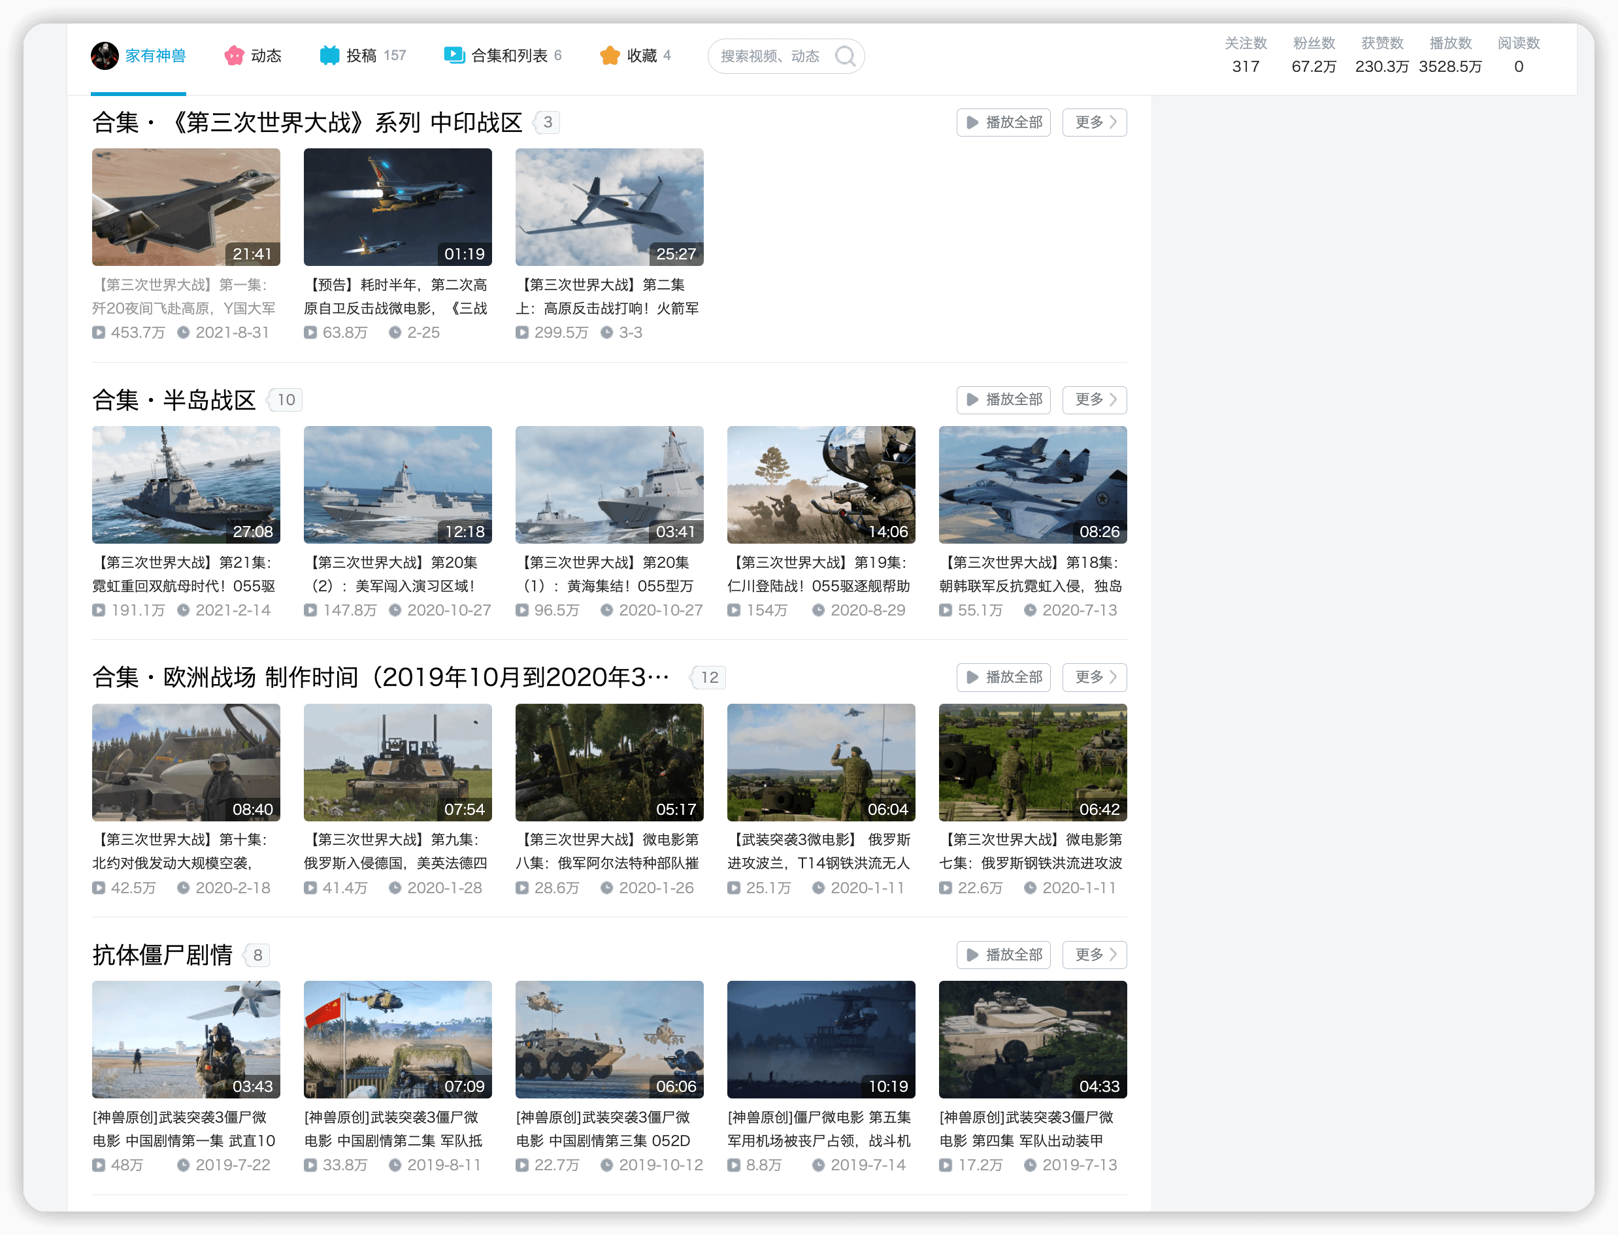Click the play count icon beside 48万
The width and height of the screenshot is (1618, 1235).
[x=99, y=1166]
